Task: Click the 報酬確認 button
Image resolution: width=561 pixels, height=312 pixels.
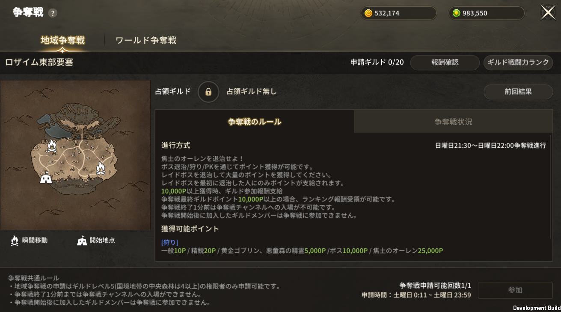Action: point(445,63)
